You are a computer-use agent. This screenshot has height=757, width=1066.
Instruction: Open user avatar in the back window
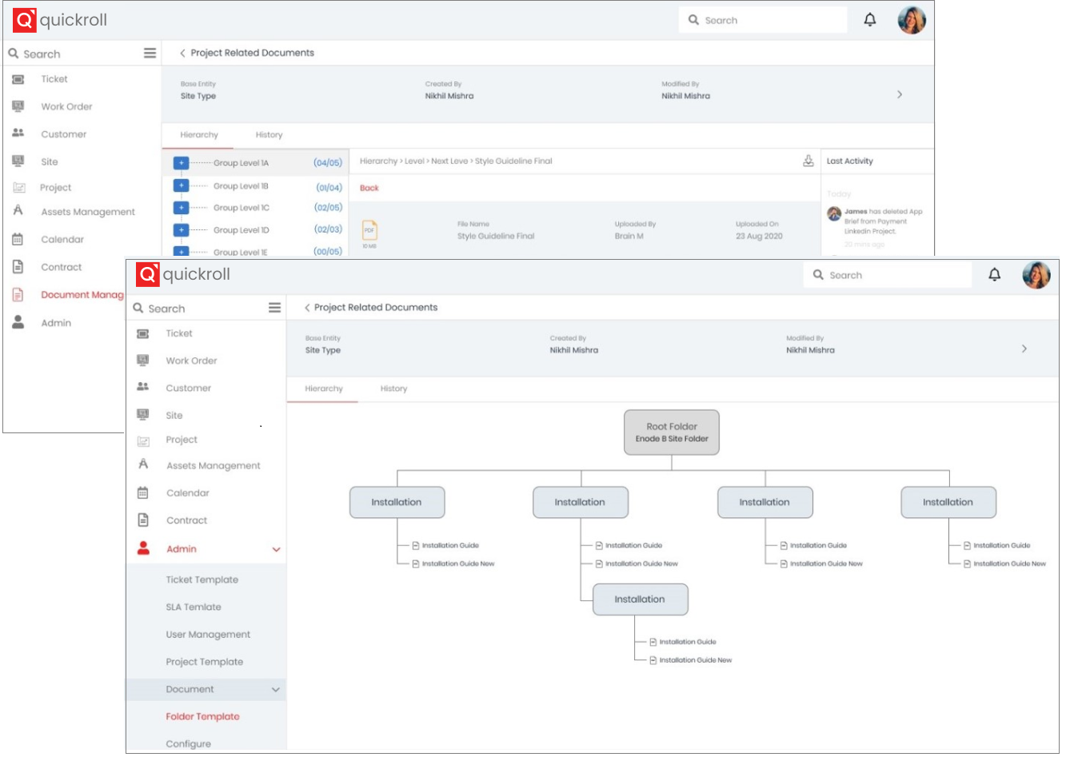pyautogui.click(x=912, y=20)
